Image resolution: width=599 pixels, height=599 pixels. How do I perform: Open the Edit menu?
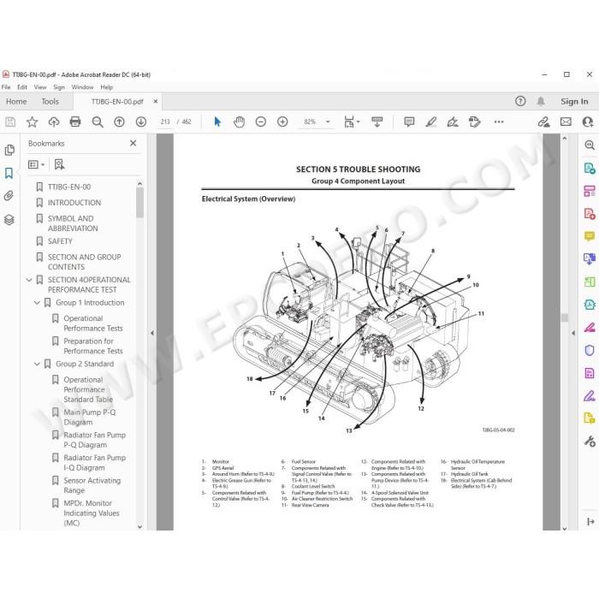pyautogui.click(x=22, y=87)
